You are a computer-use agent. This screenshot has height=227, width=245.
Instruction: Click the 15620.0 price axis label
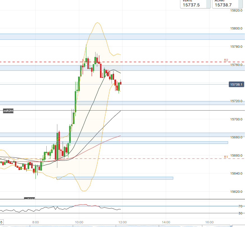[236, 192]
